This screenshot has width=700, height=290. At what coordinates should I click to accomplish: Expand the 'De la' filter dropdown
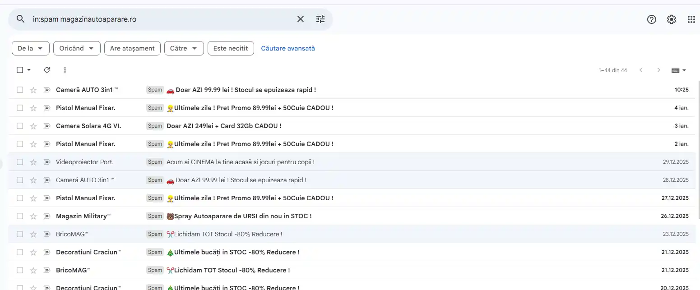click(x=30, y=48)
